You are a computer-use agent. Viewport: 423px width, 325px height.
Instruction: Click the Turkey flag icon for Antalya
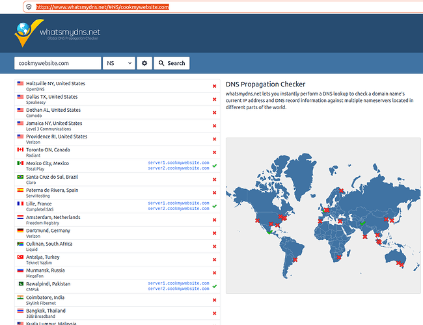[x=20, y=257]
